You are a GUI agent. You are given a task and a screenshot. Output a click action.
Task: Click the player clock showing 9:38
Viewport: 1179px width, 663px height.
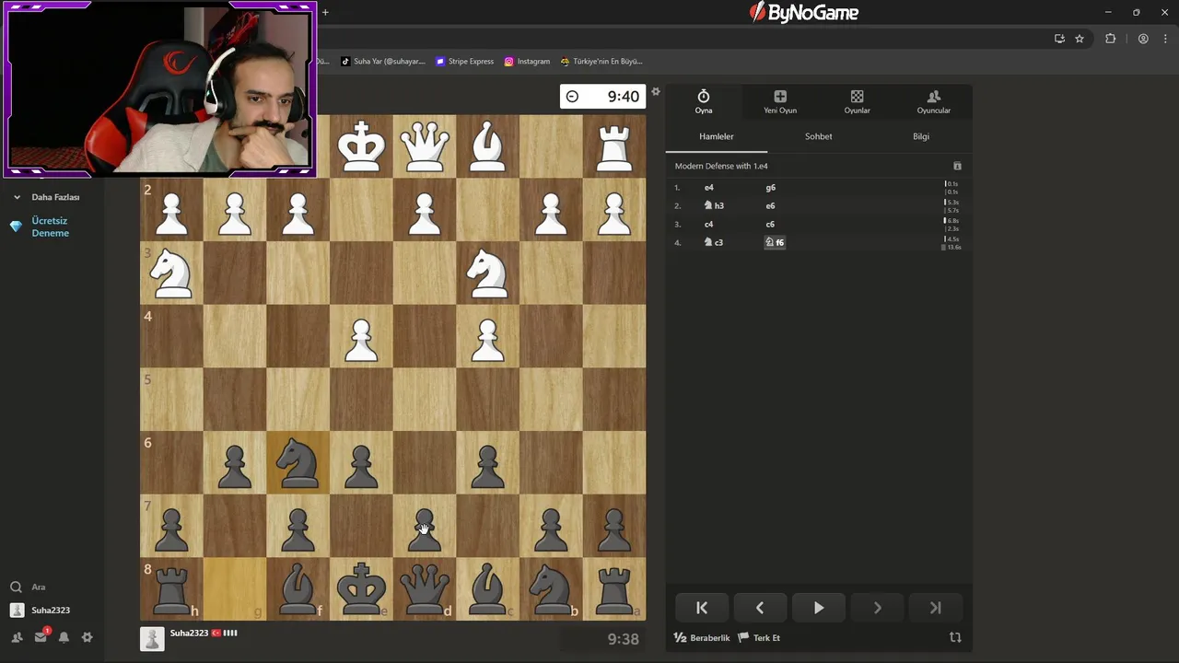(603, 638)
